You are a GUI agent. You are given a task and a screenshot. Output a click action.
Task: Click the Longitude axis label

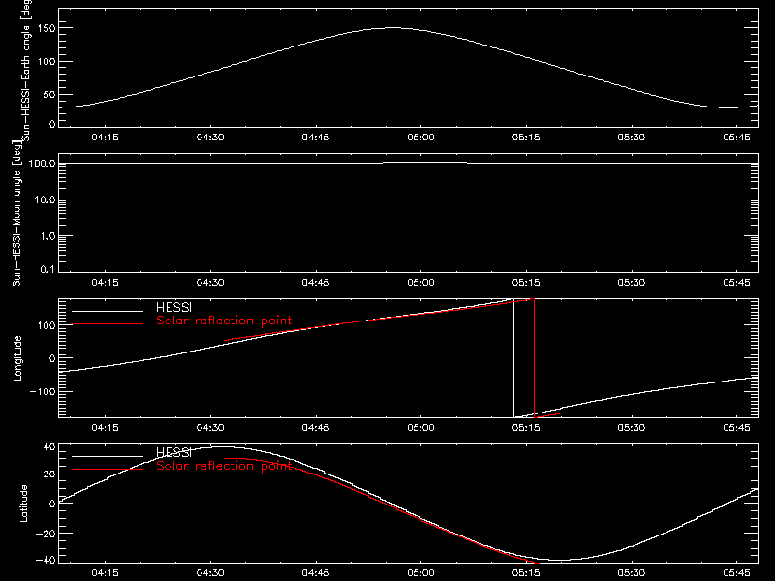click(x=17, y=358)
